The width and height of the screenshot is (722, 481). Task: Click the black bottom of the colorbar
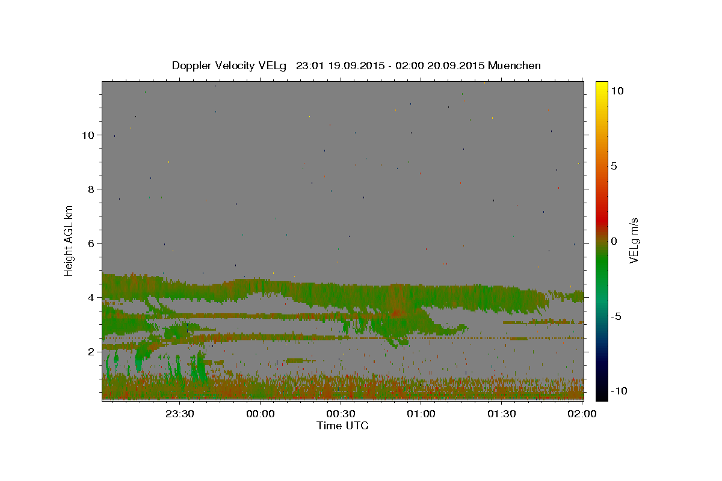(602, 394)
